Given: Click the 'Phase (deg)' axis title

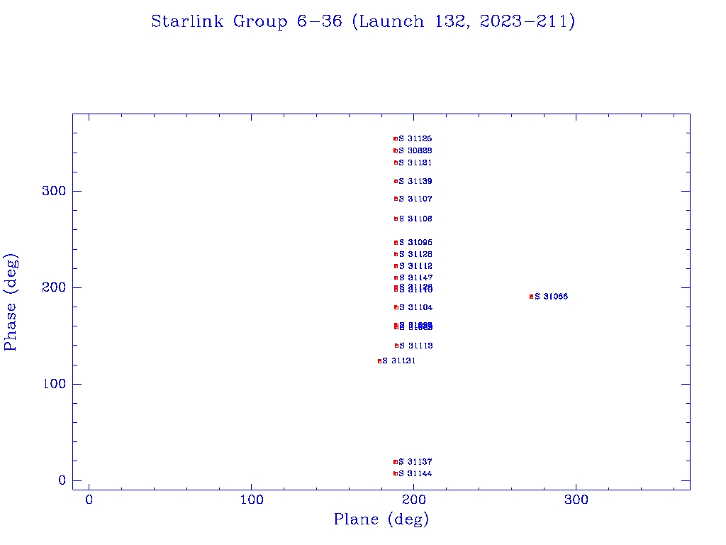Looking at the screenshot, I should [x=11, y=302].
